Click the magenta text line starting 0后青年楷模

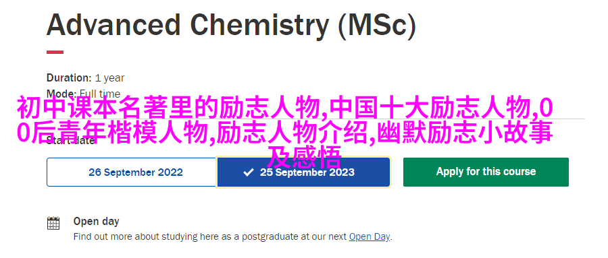[x=285, y=133]
